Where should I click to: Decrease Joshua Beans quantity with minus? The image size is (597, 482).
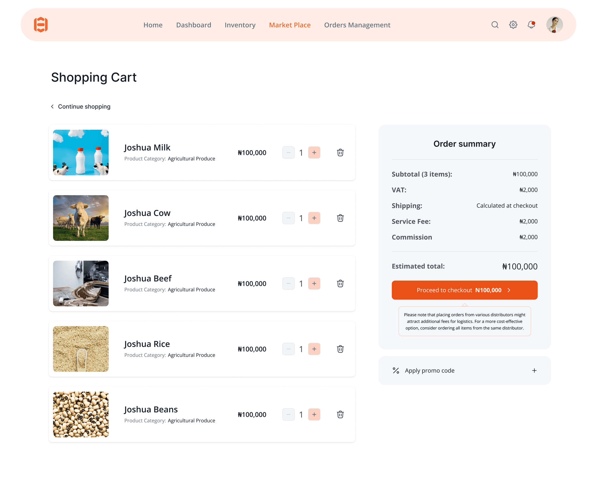[x=288, y=415]
